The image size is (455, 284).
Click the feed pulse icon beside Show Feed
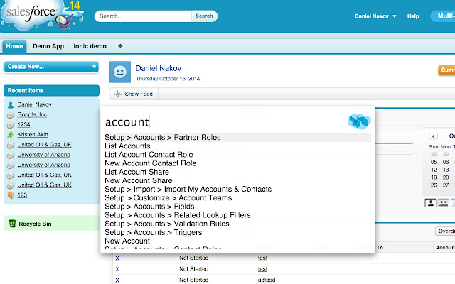pos(118,94)
